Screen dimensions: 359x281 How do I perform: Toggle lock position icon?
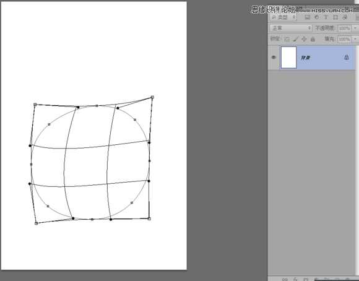[x=304, y=39]
